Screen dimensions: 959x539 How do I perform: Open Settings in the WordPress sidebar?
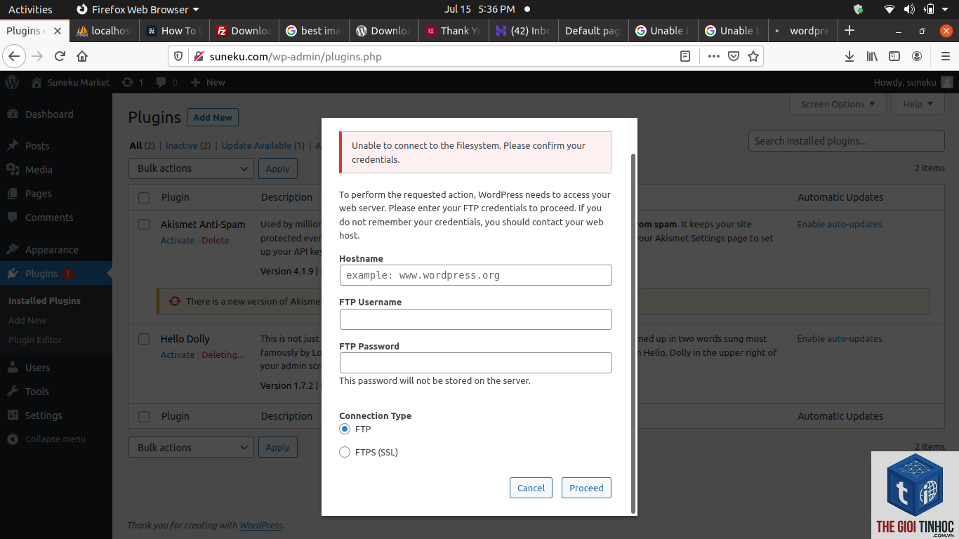pyautogui.click(x=44, y=415)
